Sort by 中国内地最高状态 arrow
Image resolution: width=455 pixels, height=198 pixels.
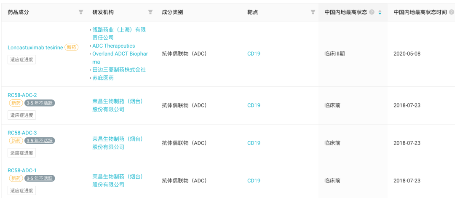coord(380,12)
